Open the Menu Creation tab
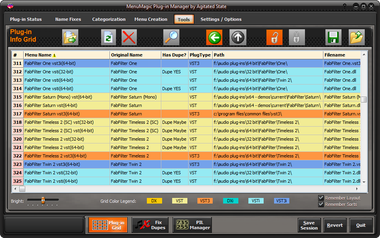This screenshot has width=380, height=238. coord(151,19)
